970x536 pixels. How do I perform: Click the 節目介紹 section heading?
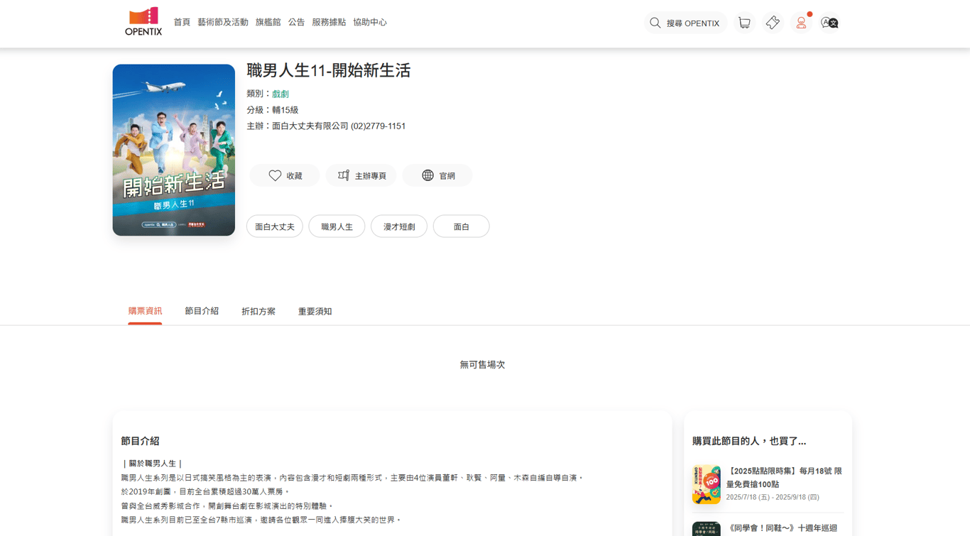coord(141,441)
